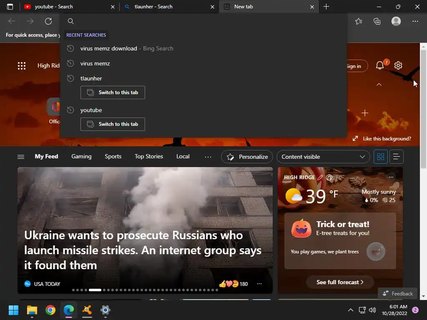Open Settings and more ellipsis menu
427x320 pixels.
pyautogui.click(x=415, y=21)
